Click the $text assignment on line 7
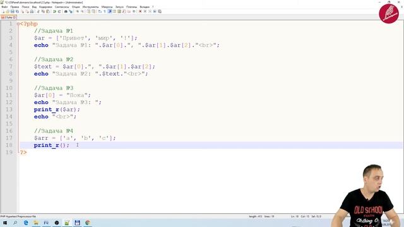Image resolution: width=404 pixels, height=227 pixels. tap(95, 67)
